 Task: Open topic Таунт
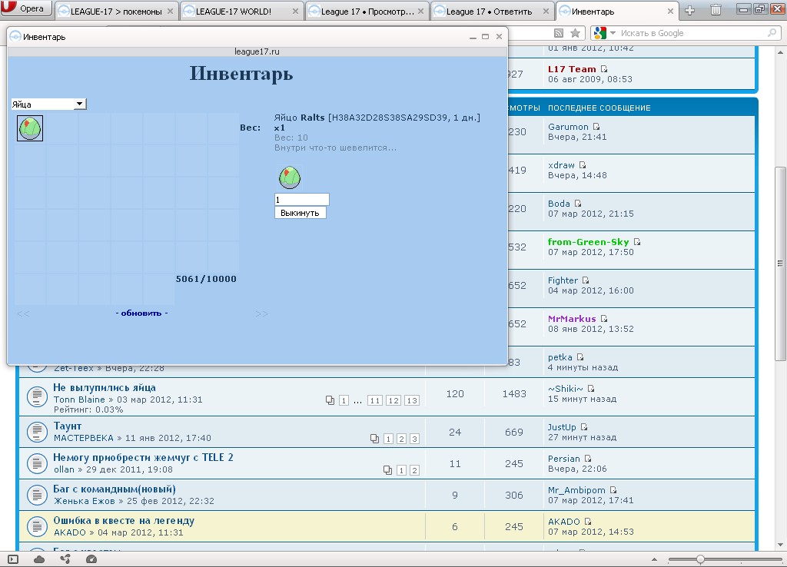coord(68,426)
